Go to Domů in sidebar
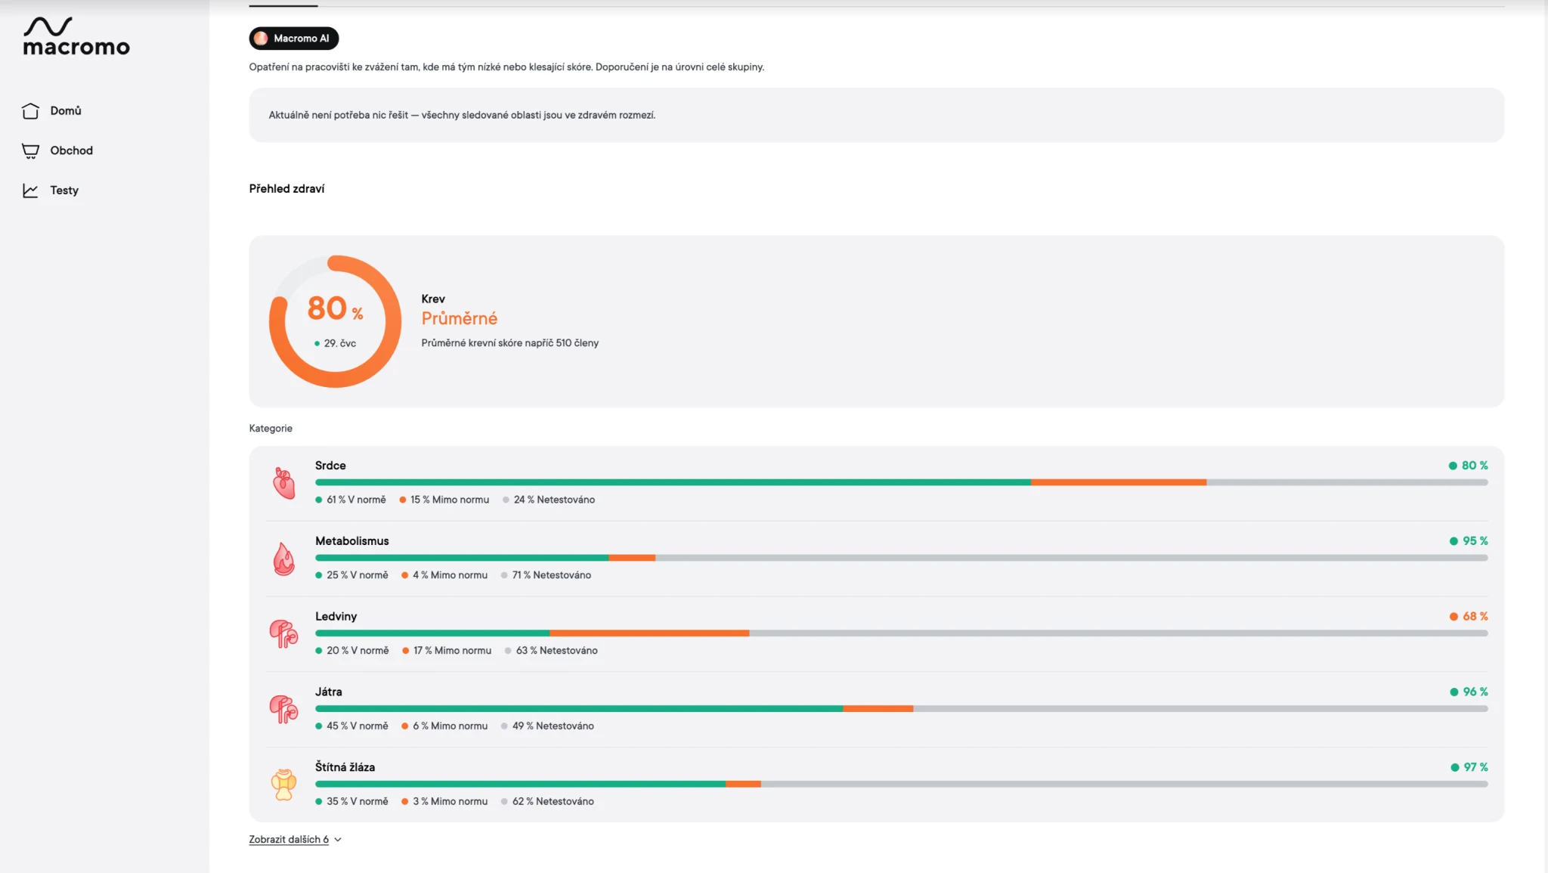Viewport: 1548px width, 873px height. [x=66, y=111]
